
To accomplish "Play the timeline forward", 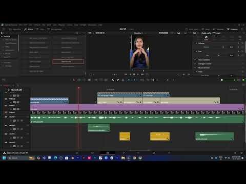I will coord(138,75).
